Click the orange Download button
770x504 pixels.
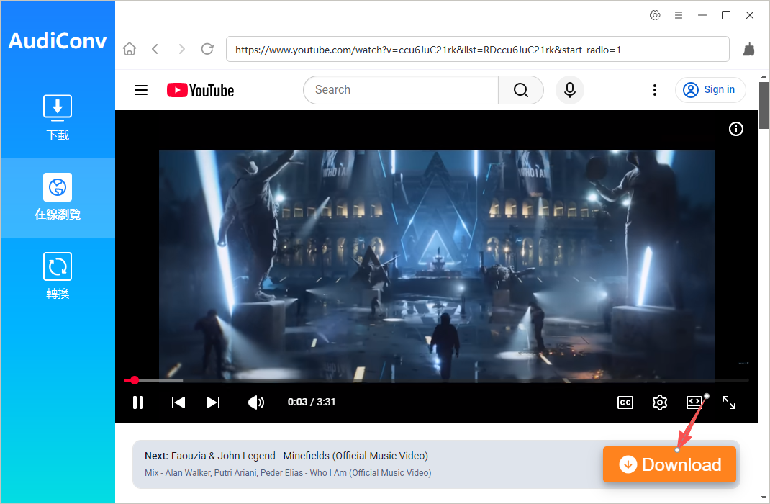pyautogui.click(x=669, y=464)
